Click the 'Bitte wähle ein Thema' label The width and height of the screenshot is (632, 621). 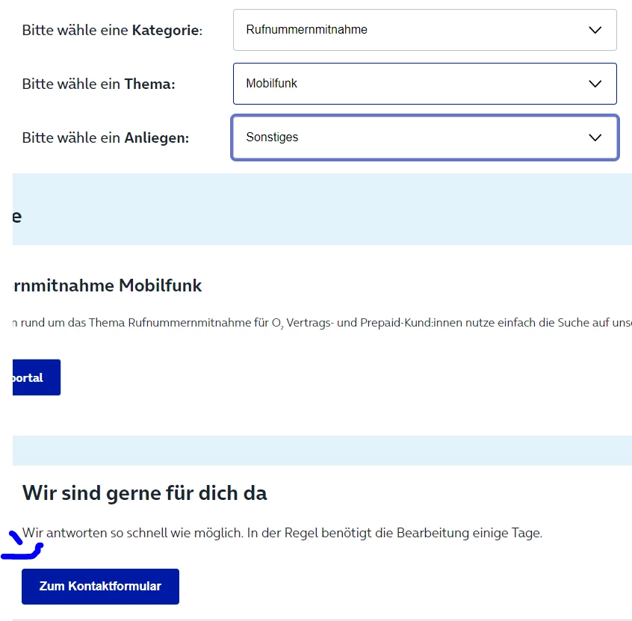click(x=99, y=84)
